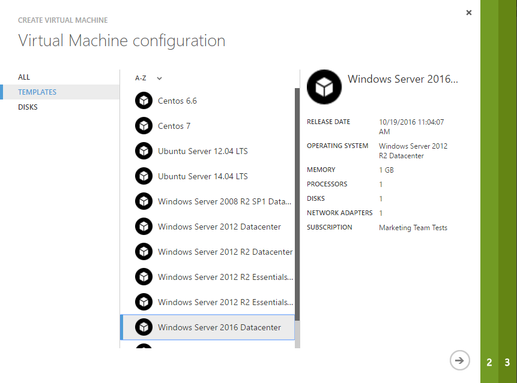
Task: Click the Windows Server 2008 R2 SP1 icon
Action: [x=144, y=201]
